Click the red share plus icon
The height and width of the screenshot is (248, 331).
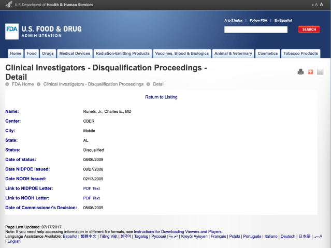[310, 72]
